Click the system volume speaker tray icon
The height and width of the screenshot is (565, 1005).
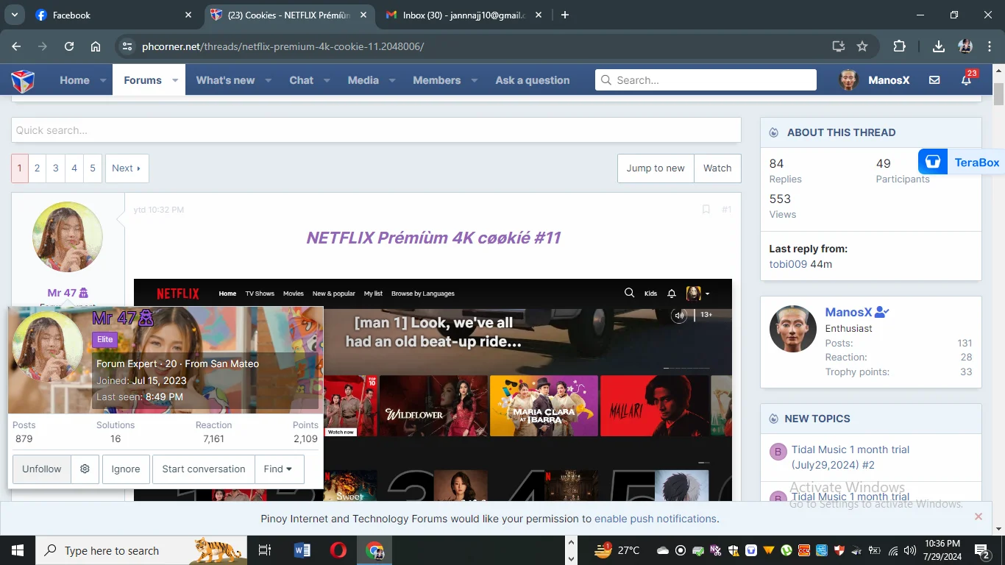tap(910, 550)
